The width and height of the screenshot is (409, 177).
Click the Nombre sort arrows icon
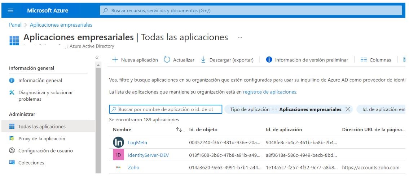click(179, 130)
